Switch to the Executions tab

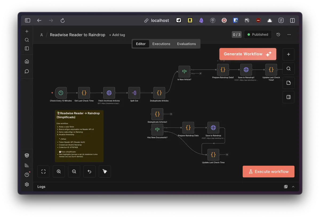coord(161,44)
